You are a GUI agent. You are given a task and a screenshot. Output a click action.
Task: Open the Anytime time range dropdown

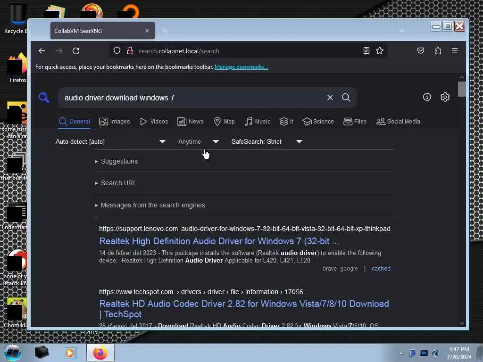(199, 141)
